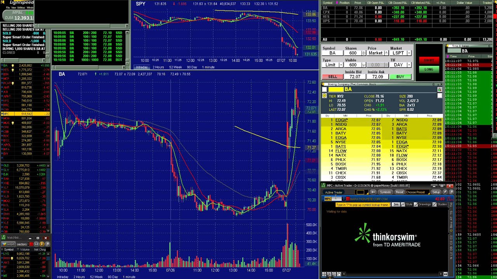The image size is (497, 279).
Task: Select 90 Day tab on BA chart
Action: click(113, 277)
